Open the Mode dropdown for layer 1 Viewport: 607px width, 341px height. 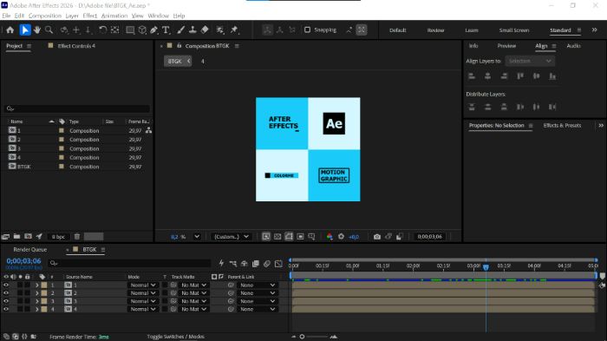point(143,285)
